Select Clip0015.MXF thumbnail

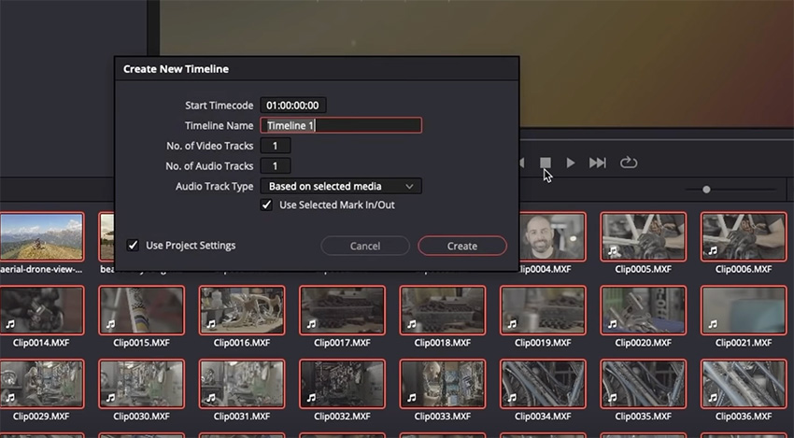(x=142, y=310)
